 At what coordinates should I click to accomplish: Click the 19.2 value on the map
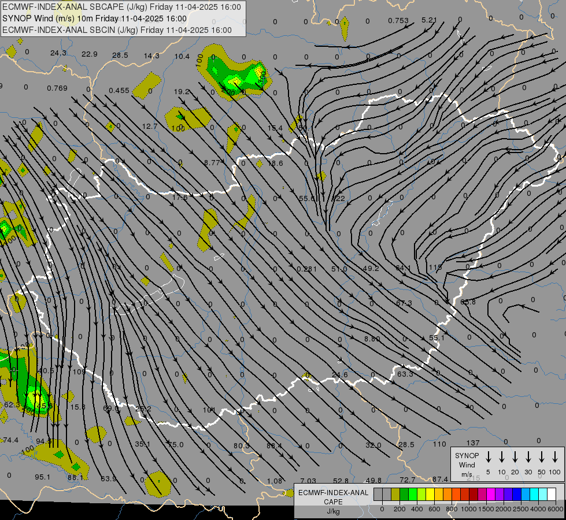[182, 92]
